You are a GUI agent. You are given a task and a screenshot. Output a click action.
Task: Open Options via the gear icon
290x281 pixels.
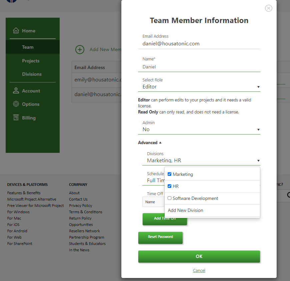pyautogui.click(x=16, y=104)
